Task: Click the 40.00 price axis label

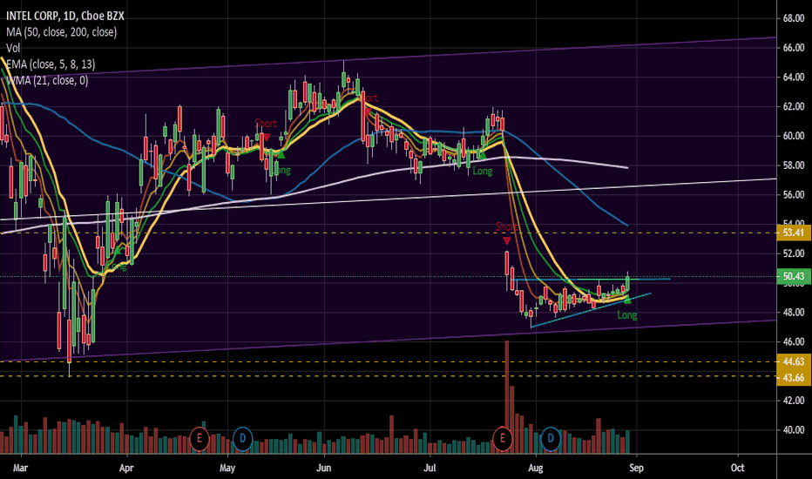Action: [794, 430]
